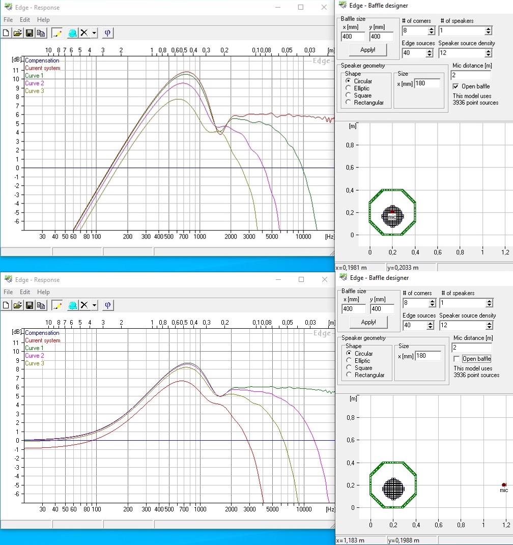The height and width of the screenshot is (545, 513).
Task: Click Curve 2 legend label in upper graph
Action: point(34,83)
